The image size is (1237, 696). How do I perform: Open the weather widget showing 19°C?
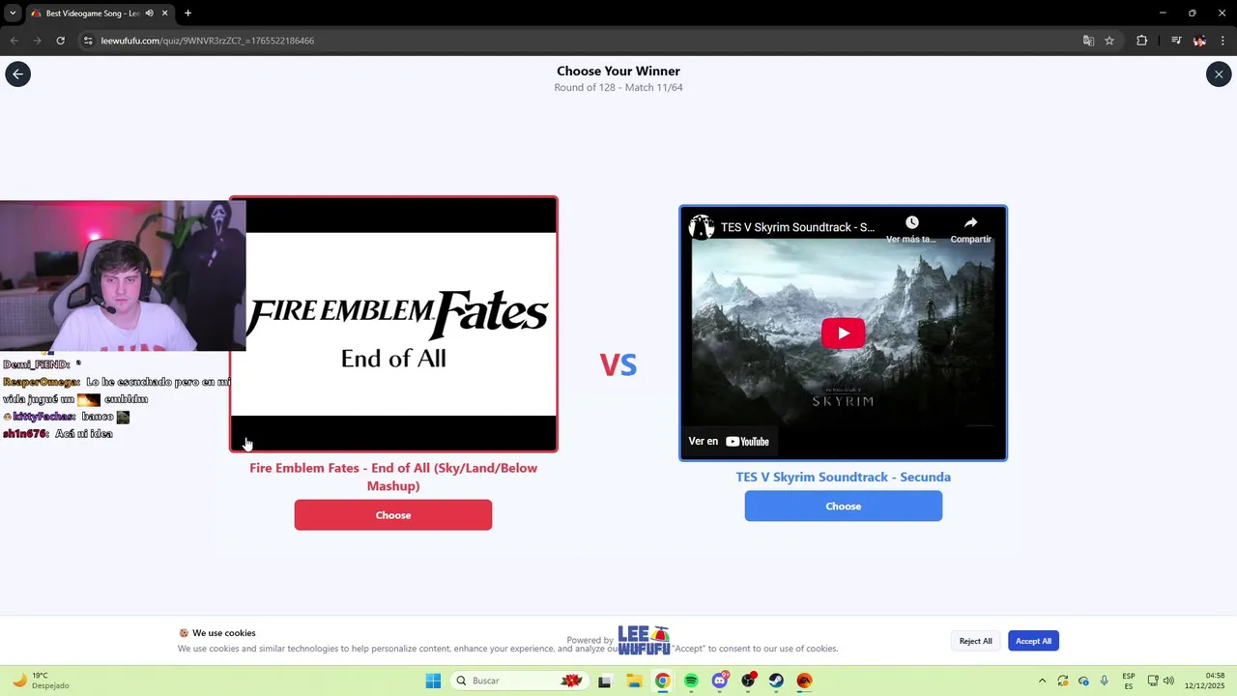[x=41, y=681]
